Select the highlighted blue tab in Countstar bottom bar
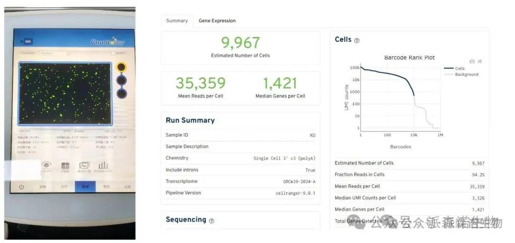Screen dimensions: 515x243 (85, 187)
